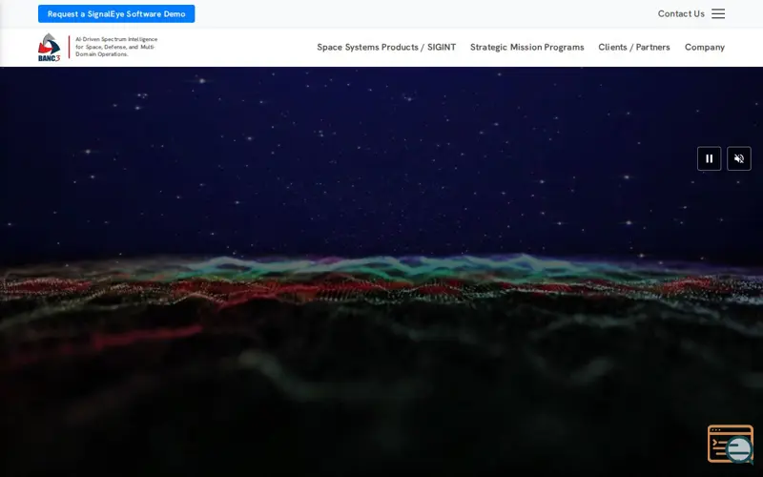Unmute the hero video sound
Viewport: 763px width, 477px height.
coord(738,158)
